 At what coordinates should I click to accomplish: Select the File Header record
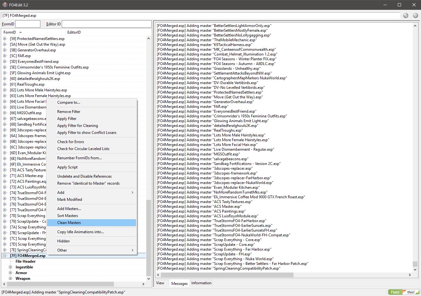coord(25,261)
